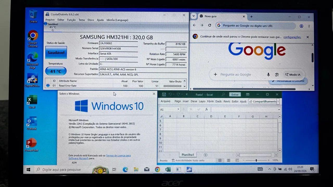
Task: Switch Excel to Page Layout view
Action: pos(228,161)
